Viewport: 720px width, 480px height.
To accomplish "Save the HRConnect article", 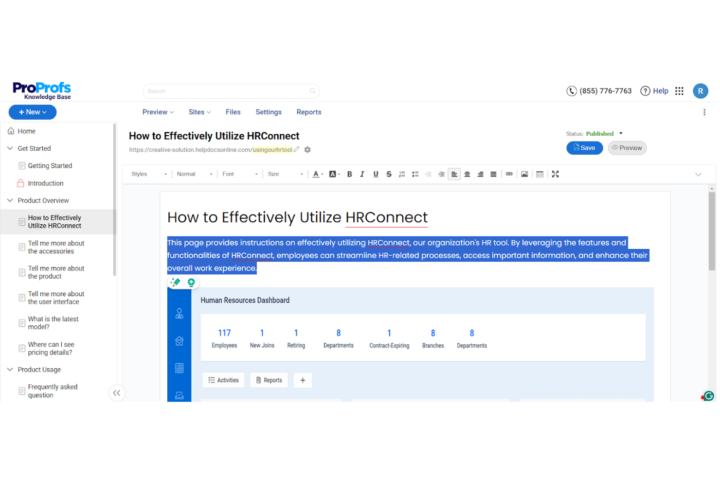I will [584, 147].
